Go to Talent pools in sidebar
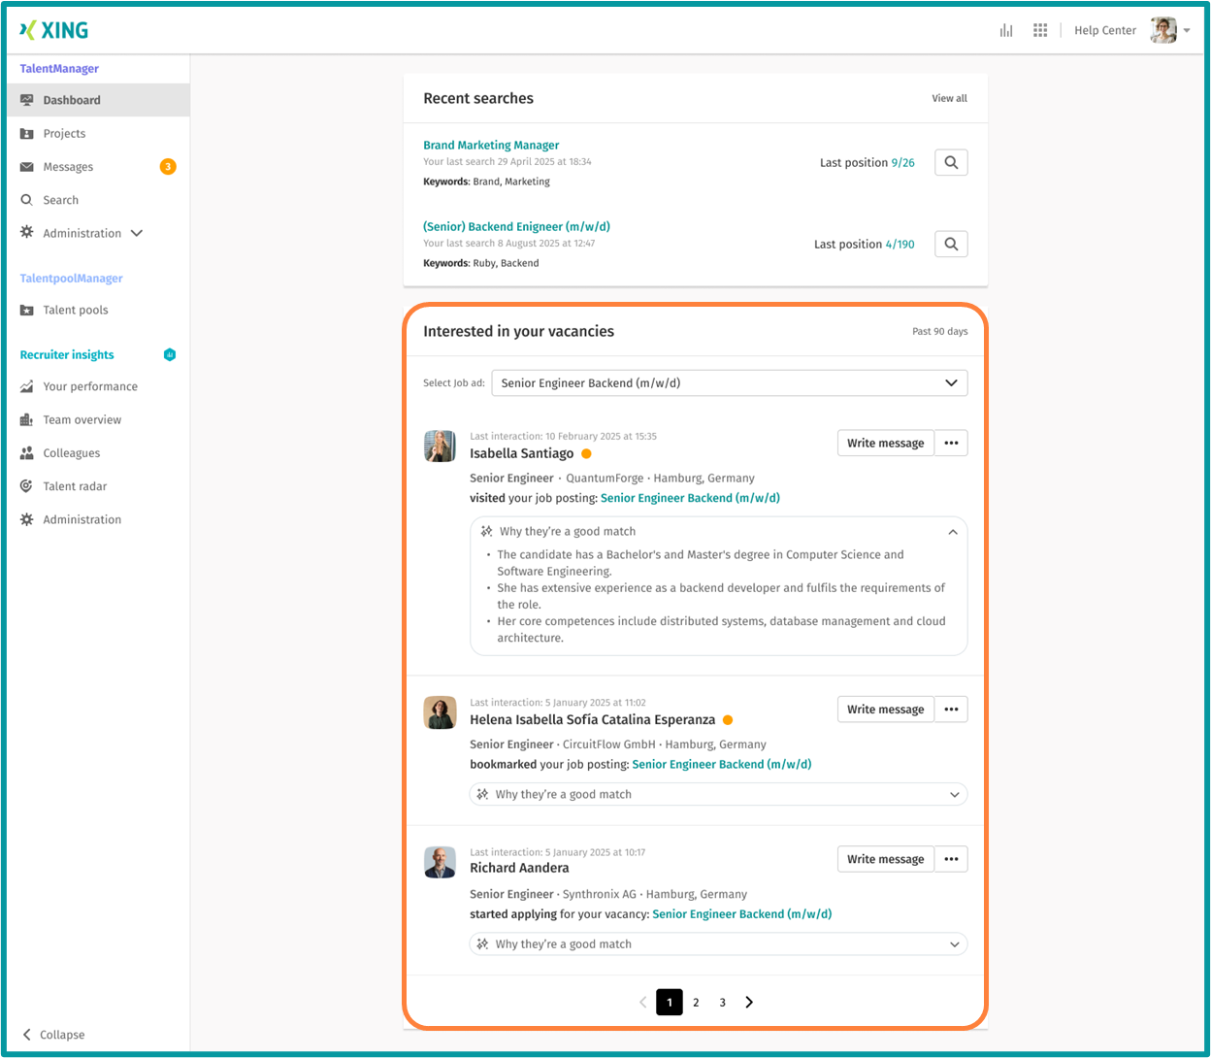 click(75, 311)
